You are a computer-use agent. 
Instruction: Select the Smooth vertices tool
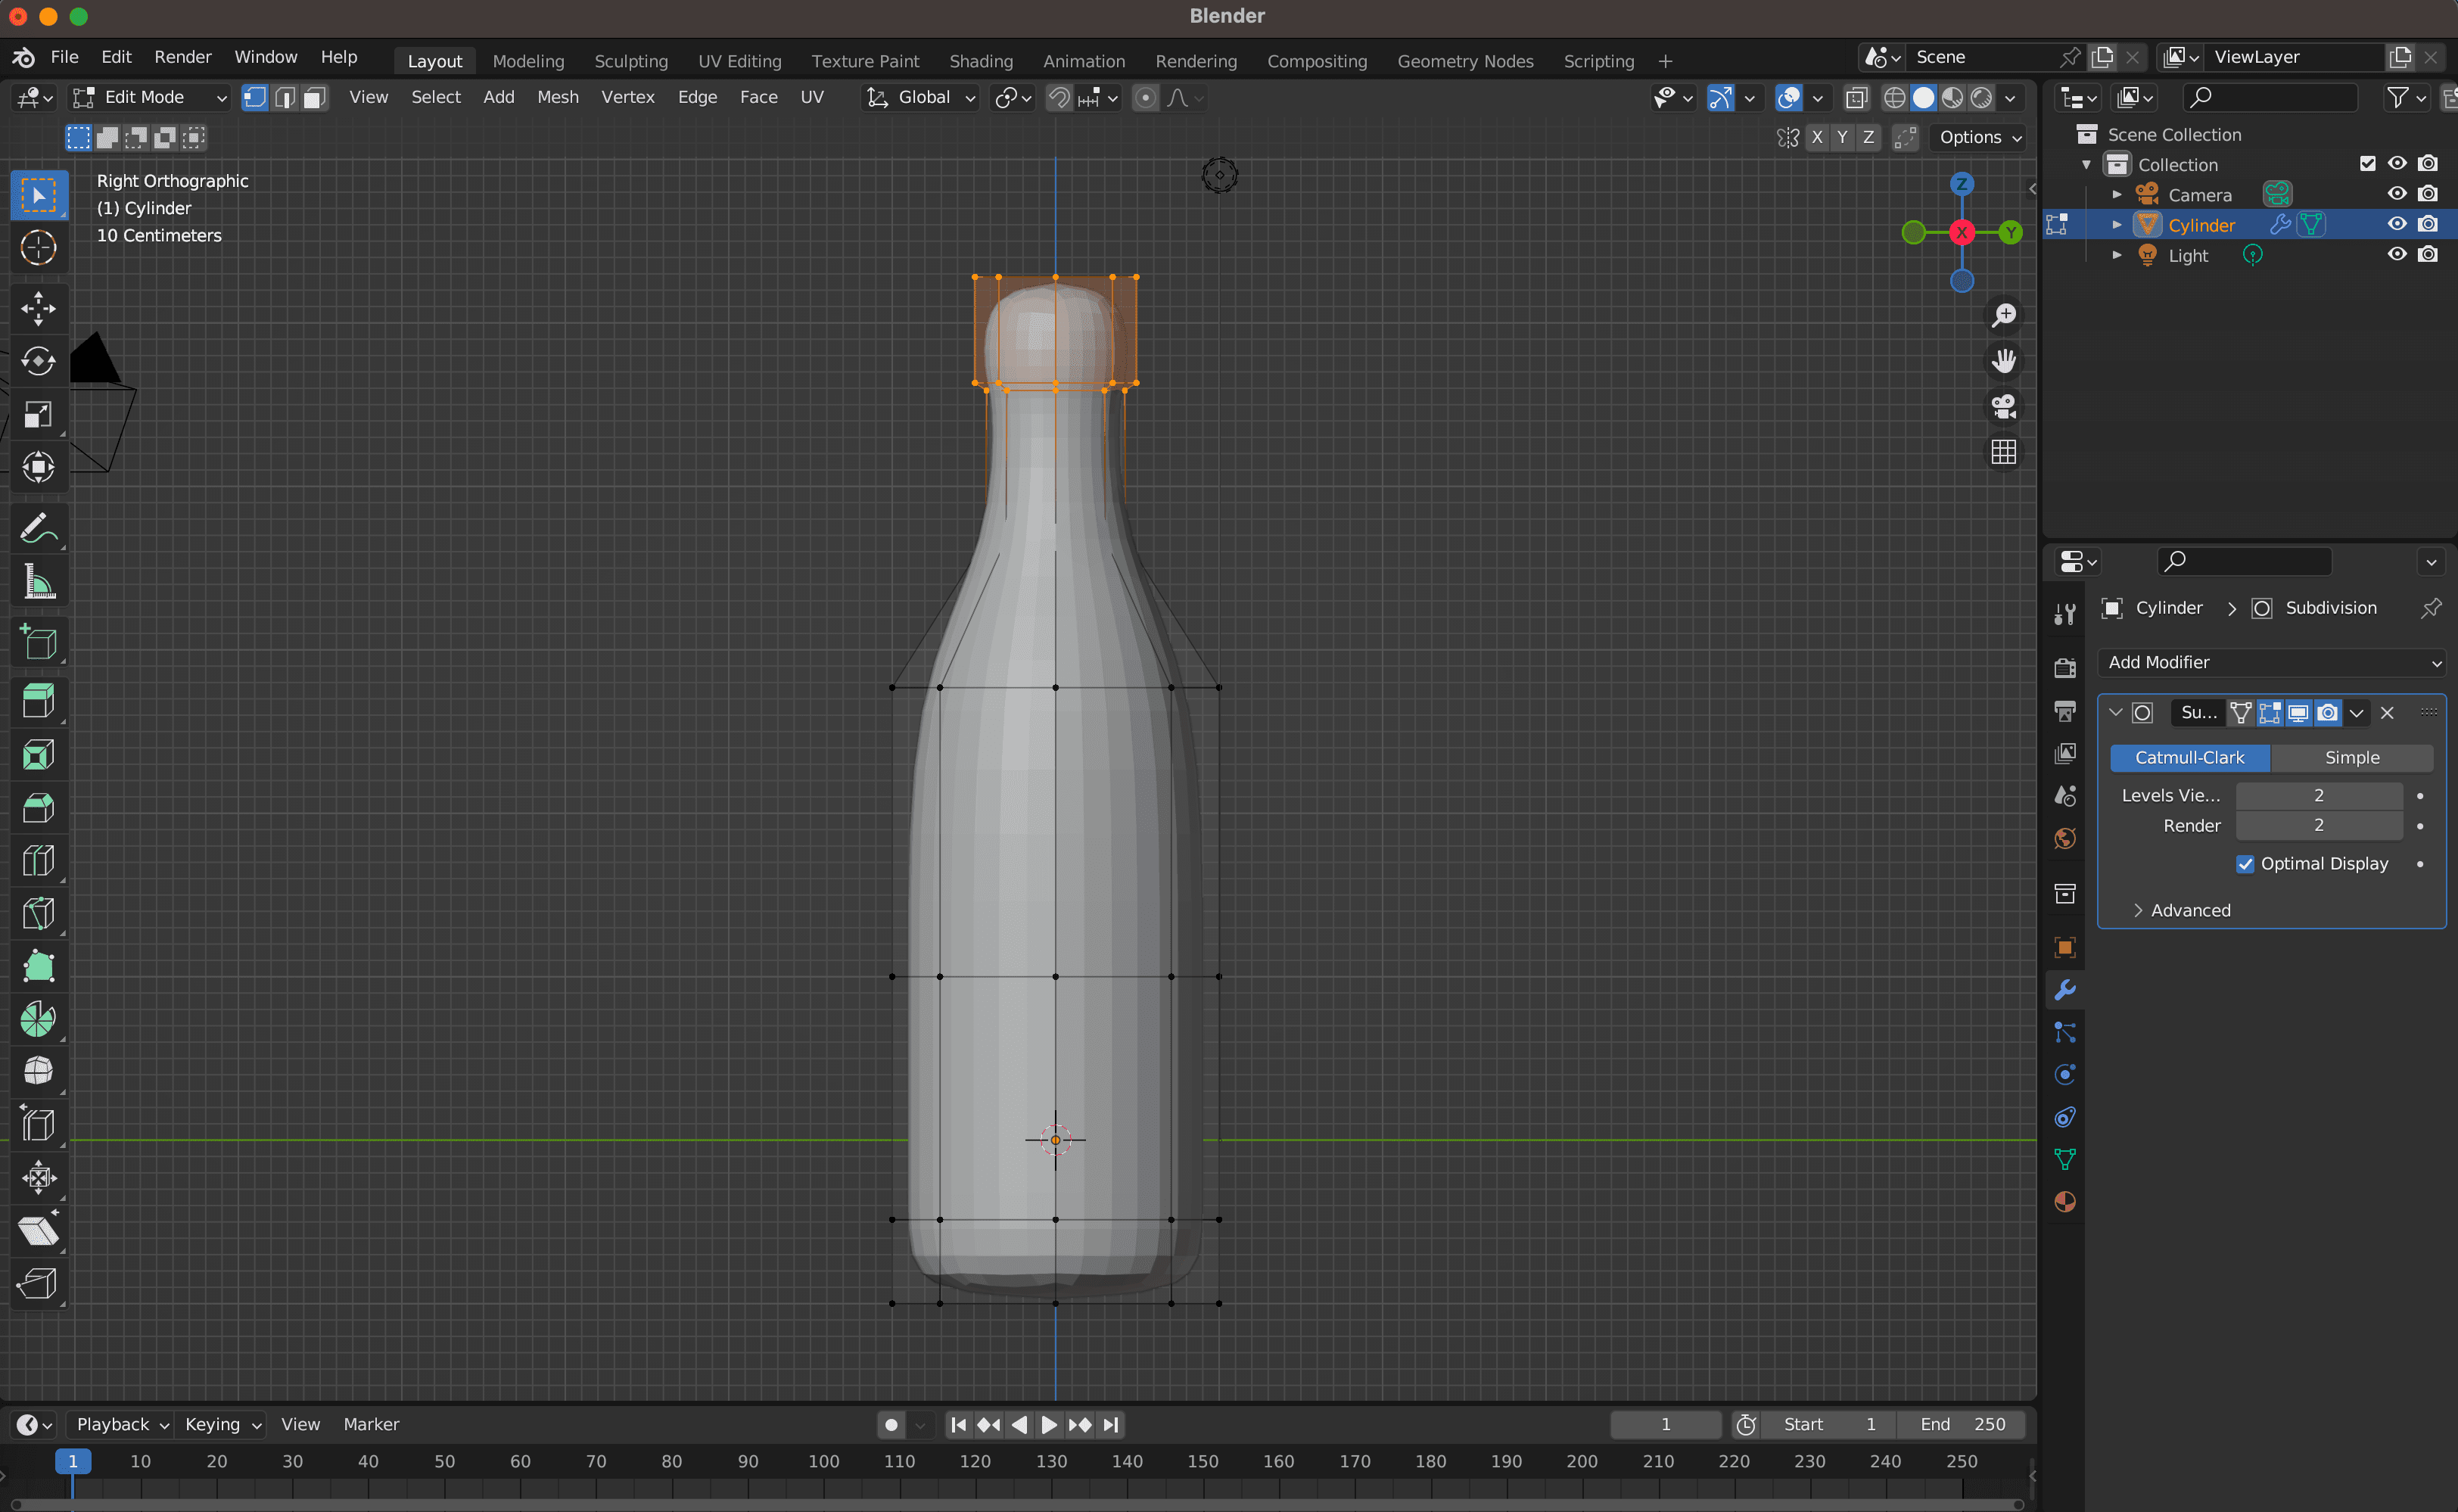[39, 1071]
